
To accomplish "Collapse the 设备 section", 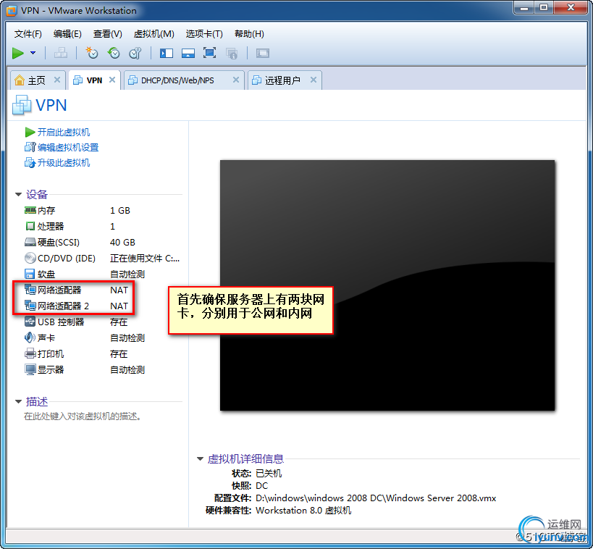I will click(x=18, y=195).
